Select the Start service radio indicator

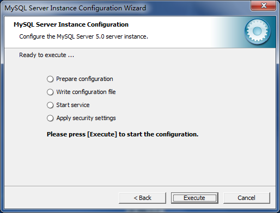(x=50, y=105)
